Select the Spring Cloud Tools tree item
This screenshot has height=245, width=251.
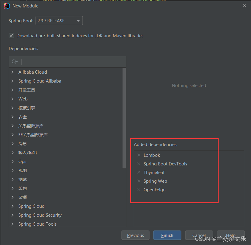point(37,224)
